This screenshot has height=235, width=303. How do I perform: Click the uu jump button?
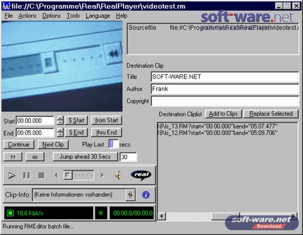pos(35,157)
